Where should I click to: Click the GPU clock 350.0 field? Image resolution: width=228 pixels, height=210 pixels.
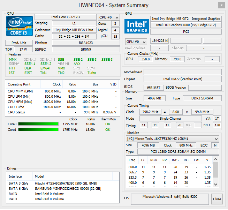tap(145, 59)
